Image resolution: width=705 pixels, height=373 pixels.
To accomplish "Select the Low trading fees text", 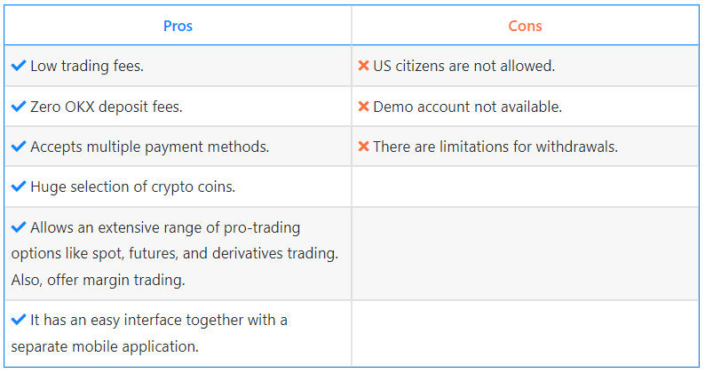I will point(87,66).
